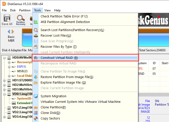169x122 pixels.
Task: Click the Construct Virtual RAID icon
Action: (x=36, y=58)
